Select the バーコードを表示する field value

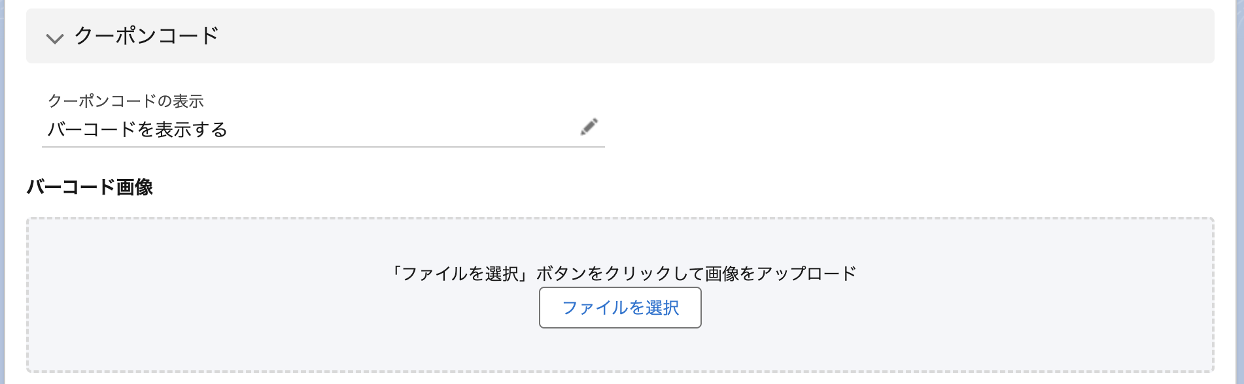pos(137,129)
